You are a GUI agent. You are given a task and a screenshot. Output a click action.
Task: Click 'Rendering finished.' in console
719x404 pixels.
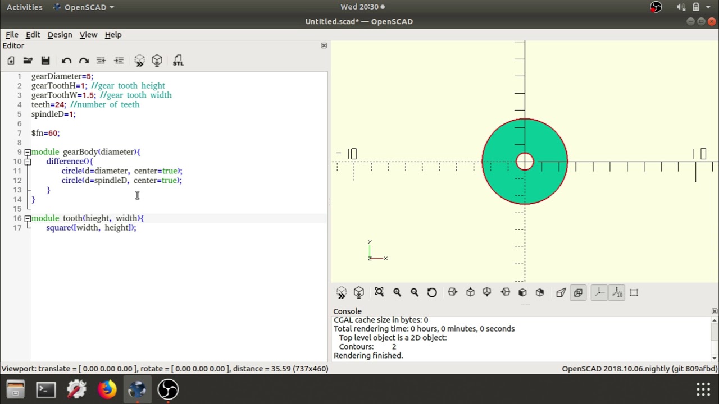click(368, 356)
